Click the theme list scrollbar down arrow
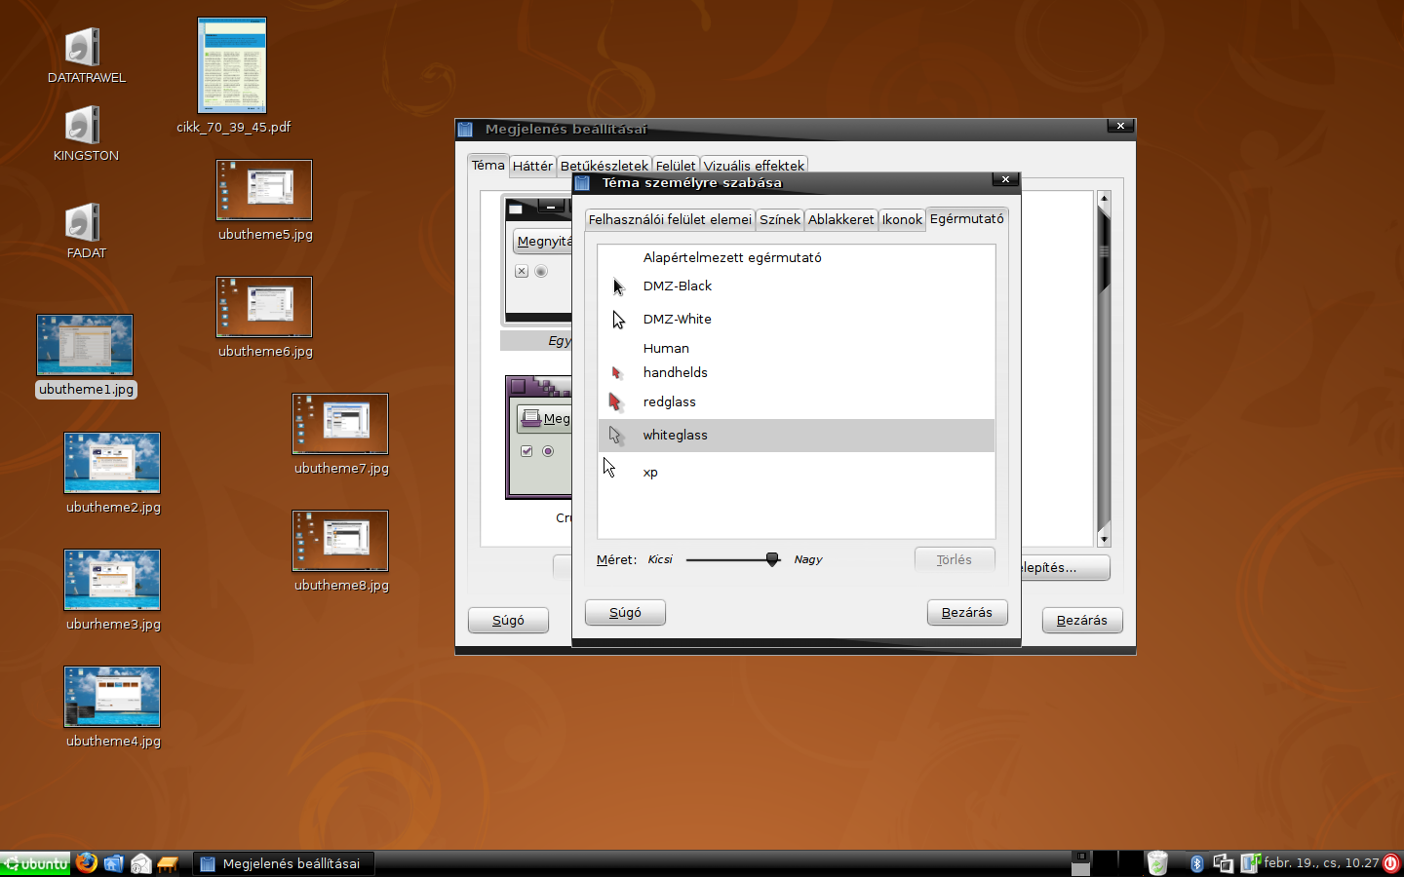1404x877 pixels. click(x=1104, y=539)
